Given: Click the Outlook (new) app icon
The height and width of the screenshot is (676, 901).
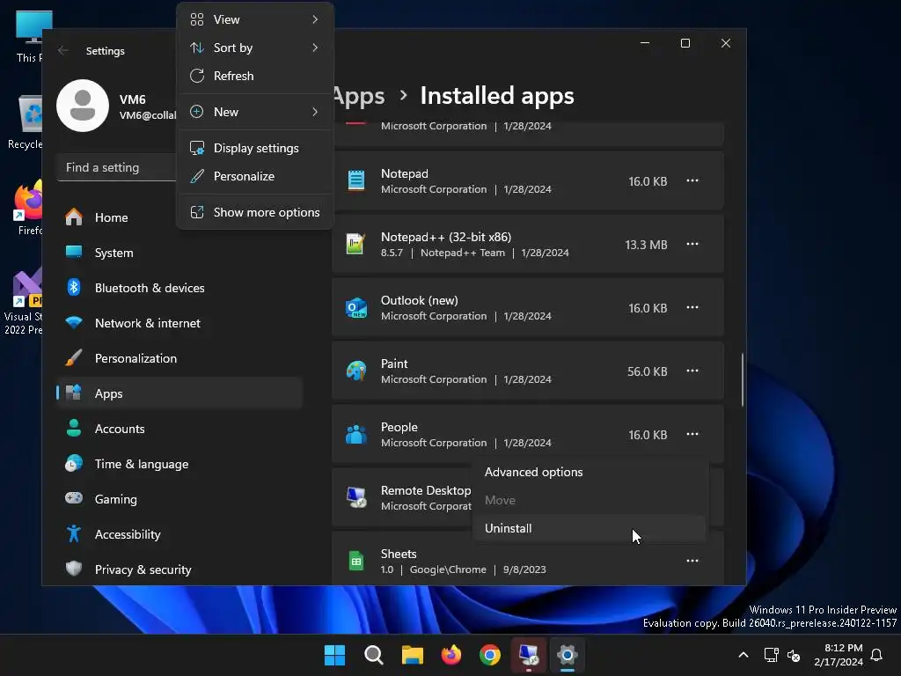Looking at the screenshot, I should (x=356, y=307).
